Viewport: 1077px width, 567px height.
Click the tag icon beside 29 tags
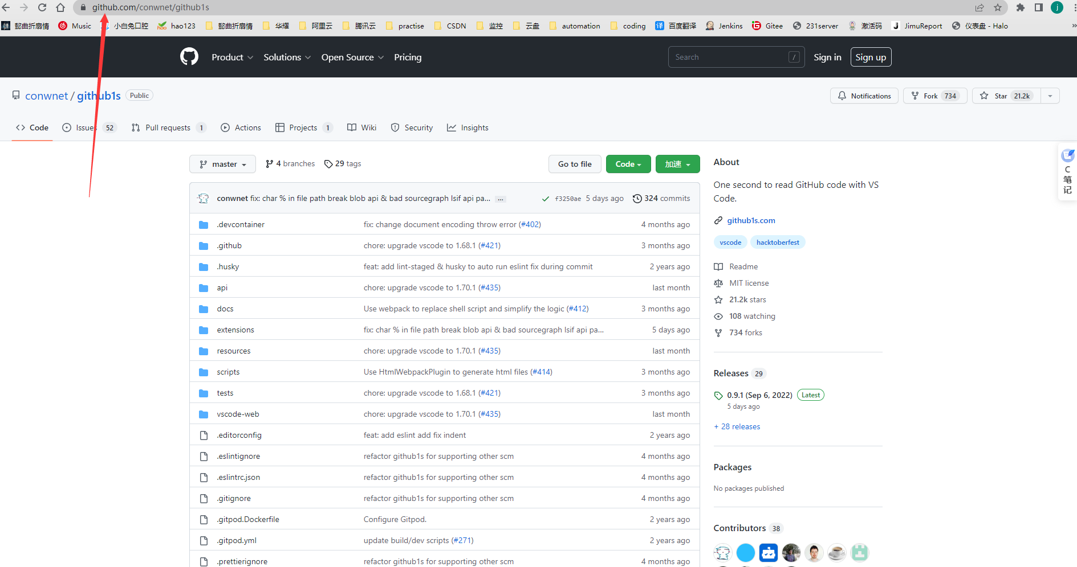328,163
